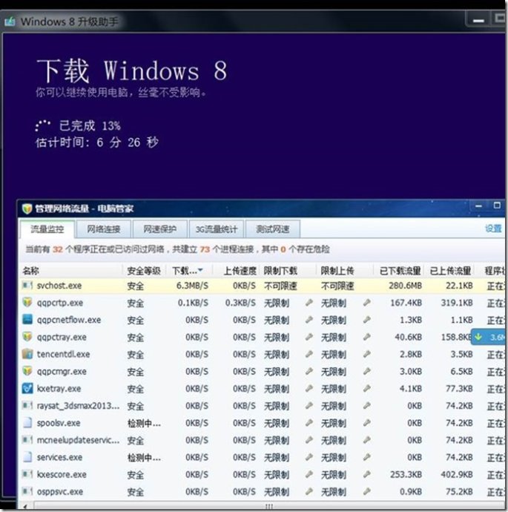Click the 402.9KB uploaded value for kxescore.exe
This screenshot has width=508, height=512.
(x=456, y=474)
